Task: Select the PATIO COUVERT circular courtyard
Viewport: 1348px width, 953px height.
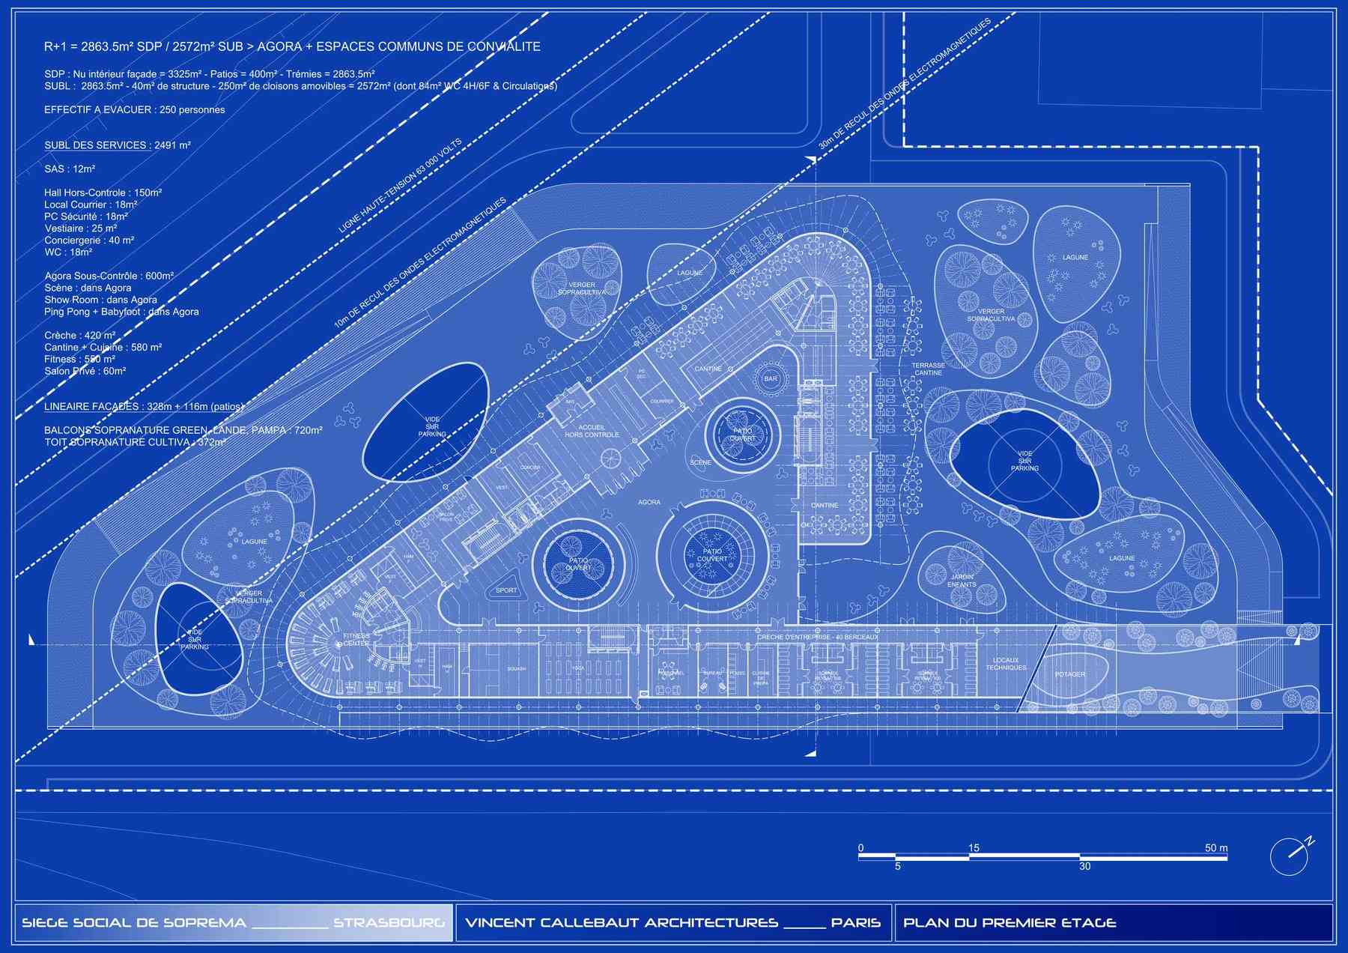Action: pyautogui.click(x=711, y=554)
